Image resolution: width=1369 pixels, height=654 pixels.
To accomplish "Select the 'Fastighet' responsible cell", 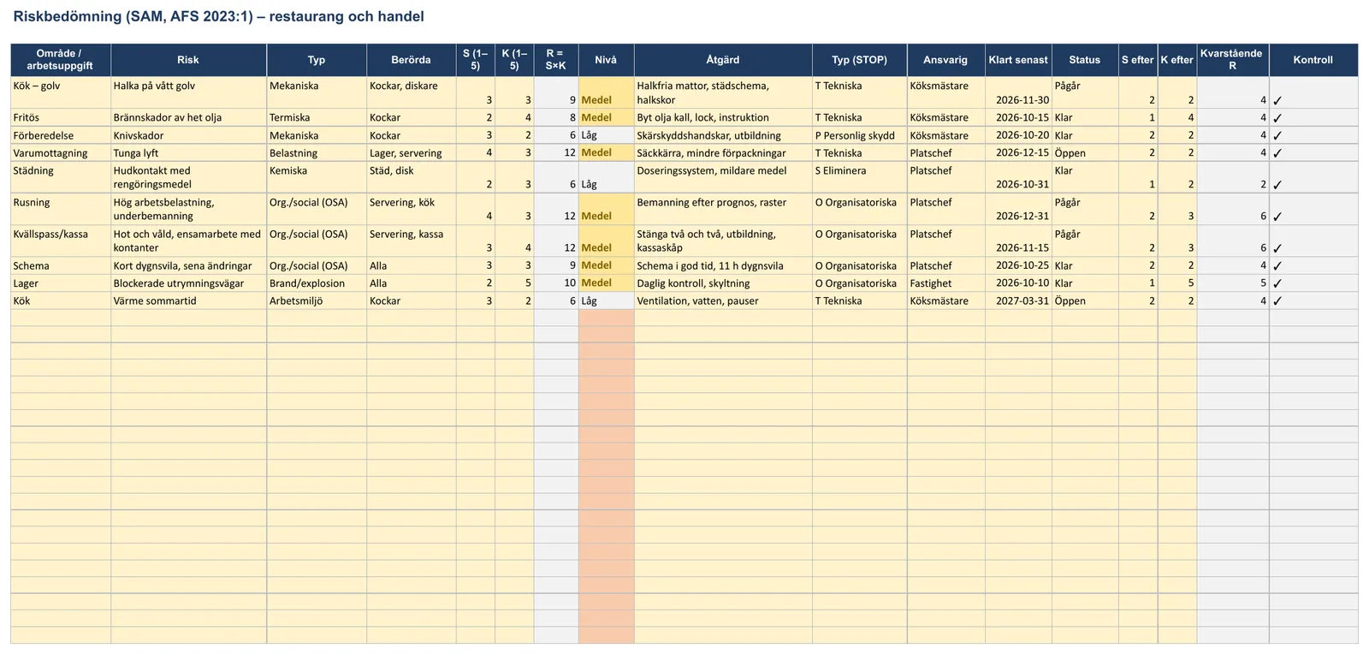I will [945, 283].
